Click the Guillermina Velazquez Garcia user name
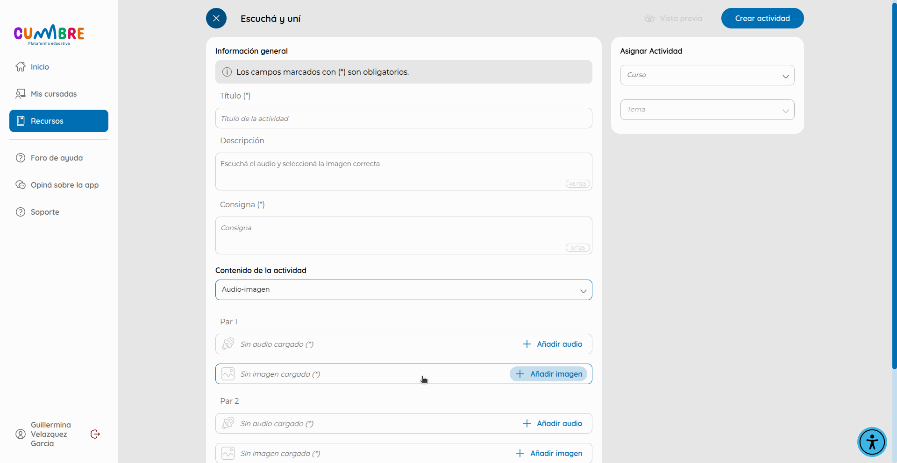The image size is (897, 463). [x=51, y=434]
